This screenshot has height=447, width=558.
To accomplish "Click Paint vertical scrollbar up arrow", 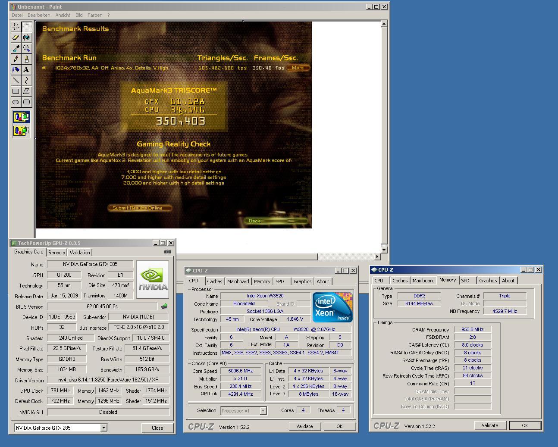I will [384, 24].
